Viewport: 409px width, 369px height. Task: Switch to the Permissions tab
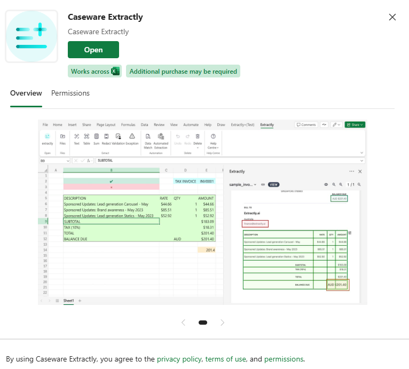tap(70, 93)
